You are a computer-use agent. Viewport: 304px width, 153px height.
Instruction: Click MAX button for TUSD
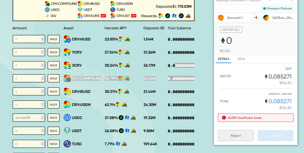click(x=53, y=144)
